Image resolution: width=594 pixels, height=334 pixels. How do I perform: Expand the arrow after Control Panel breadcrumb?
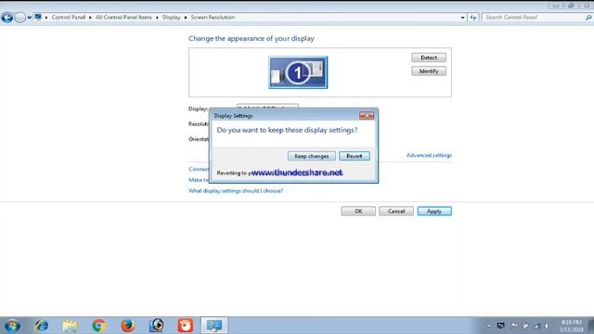coord(90,18)
